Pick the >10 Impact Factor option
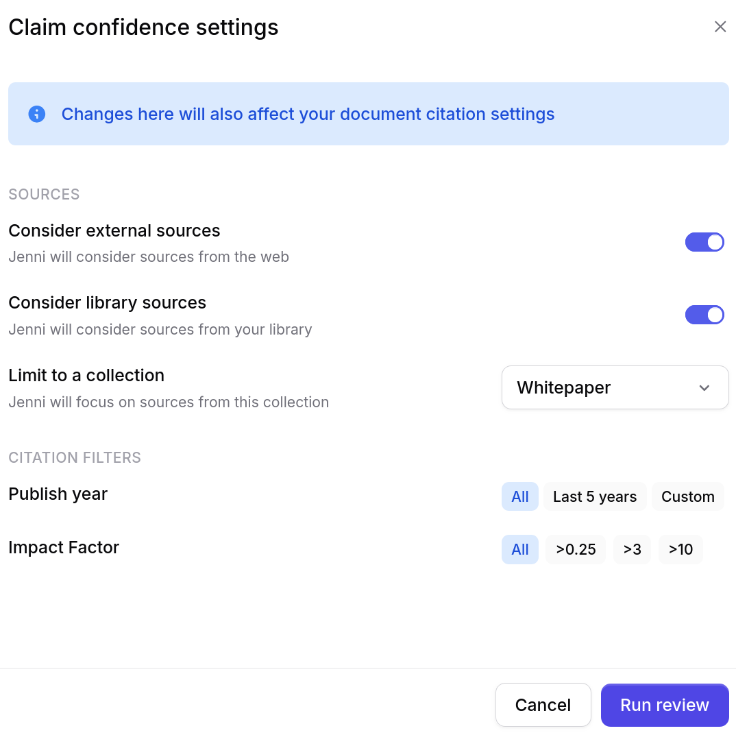Image resolution: width=736 pixels, height=735 pixels. click(680, 549)
